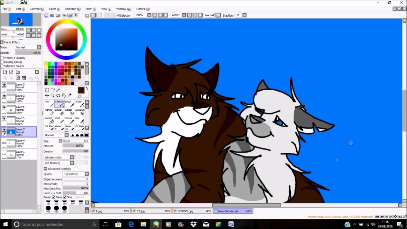
Task: Open the no texture dropdown
Action: tap(59, 163)
